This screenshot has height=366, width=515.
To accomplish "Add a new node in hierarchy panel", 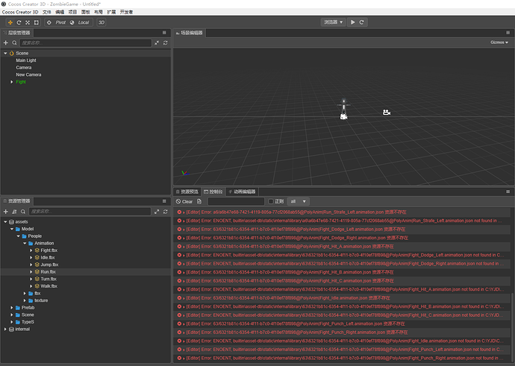I will tap(5, 42).
